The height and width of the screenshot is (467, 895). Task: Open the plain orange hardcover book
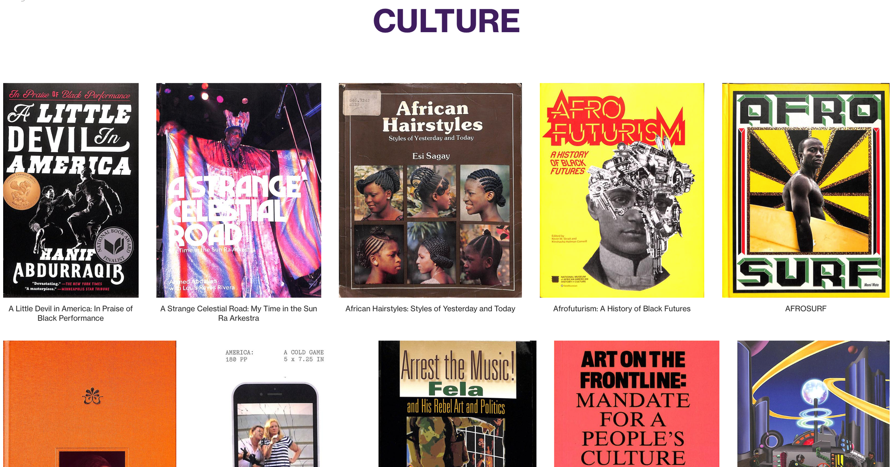(89, 404)
